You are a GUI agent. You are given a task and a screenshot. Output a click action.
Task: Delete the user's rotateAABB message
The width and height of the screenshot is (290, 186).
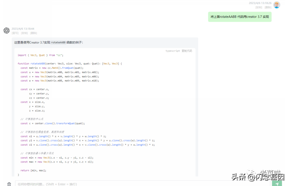point(268,7)
